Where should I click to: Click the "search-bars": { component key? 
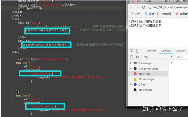pos(44,106)
